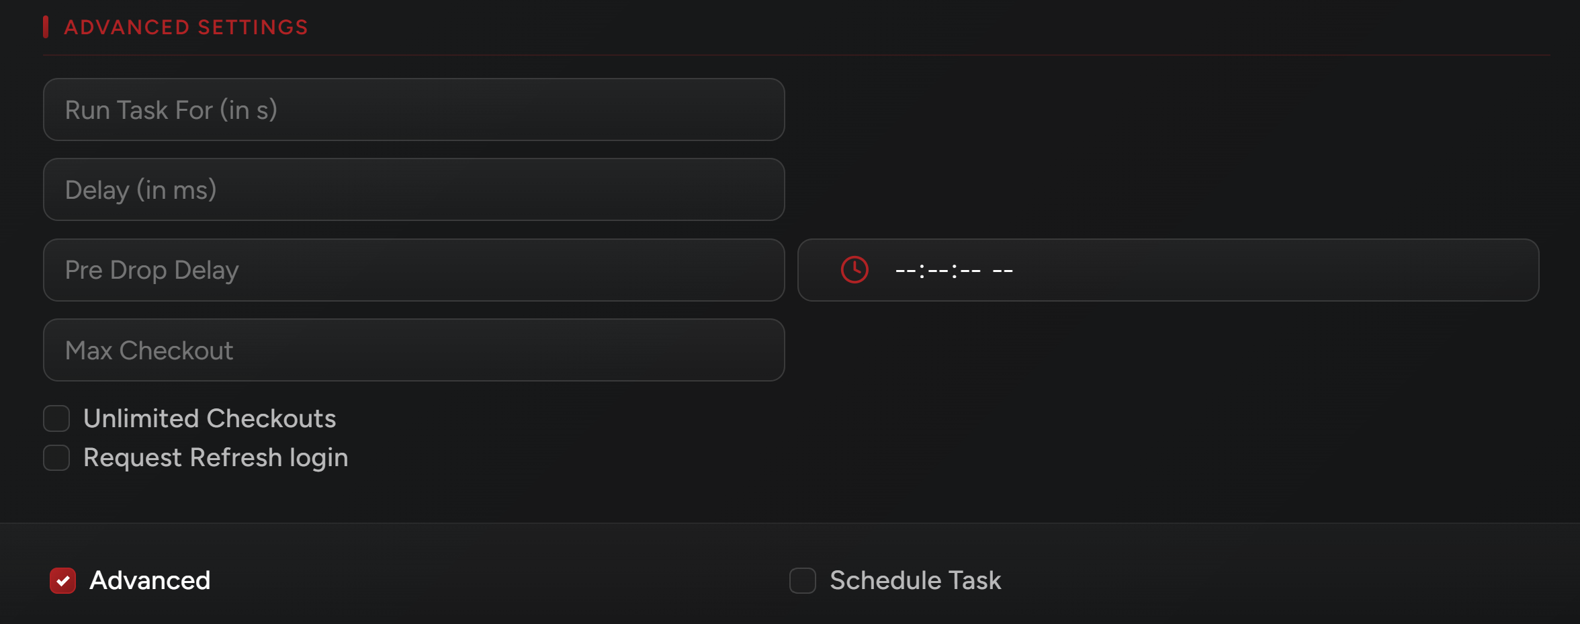Click the Advanced label text
Viewport: 1580px width, 624px height.
(x=150, y=580)
